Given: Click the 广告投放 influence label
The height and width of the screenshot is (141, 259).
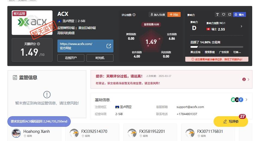Looking at the screenshot, I should pos(224,52).
